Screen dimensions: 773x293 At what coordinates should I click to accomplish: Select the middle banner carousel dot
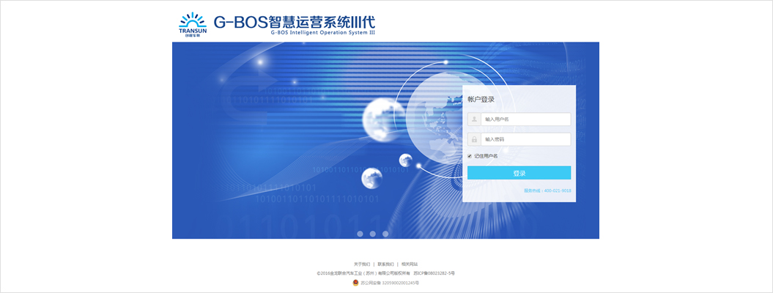click(372, 234)
